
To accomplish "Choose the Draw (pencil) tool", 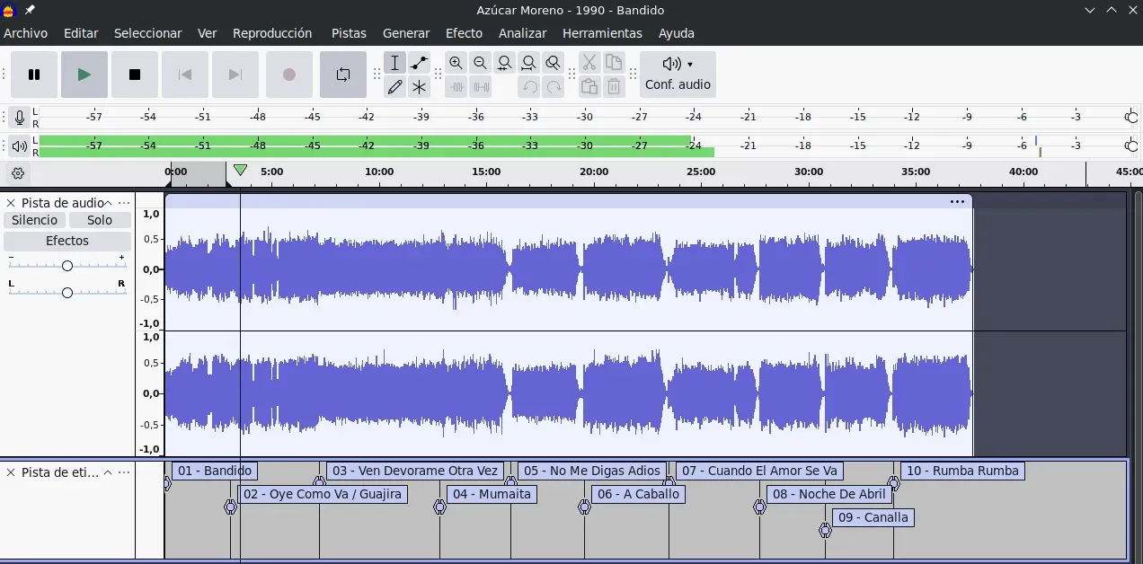I will click(x=394, y=87).
